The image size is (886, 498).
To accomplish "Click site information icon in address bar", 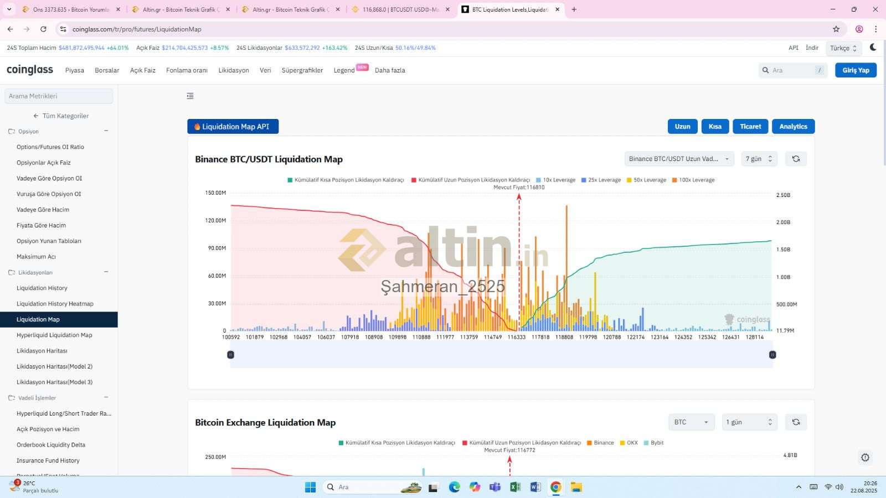I will [63, 29].
